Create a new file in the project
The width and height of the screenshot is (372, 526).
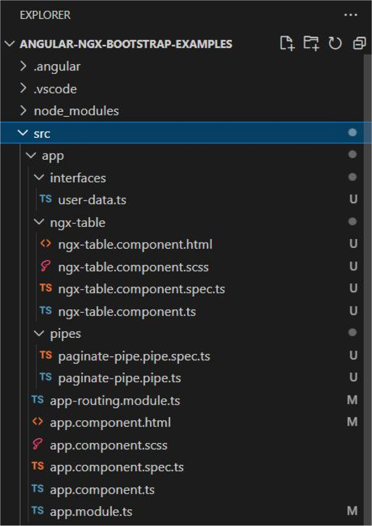[287, 44]
